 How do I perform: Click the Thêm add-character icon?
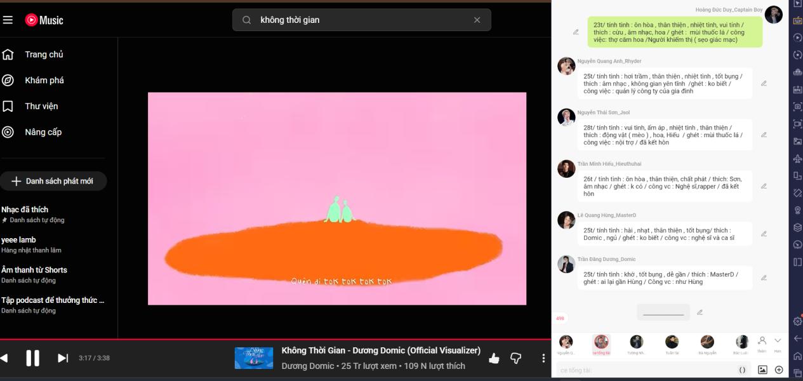[x=762, y=344]
